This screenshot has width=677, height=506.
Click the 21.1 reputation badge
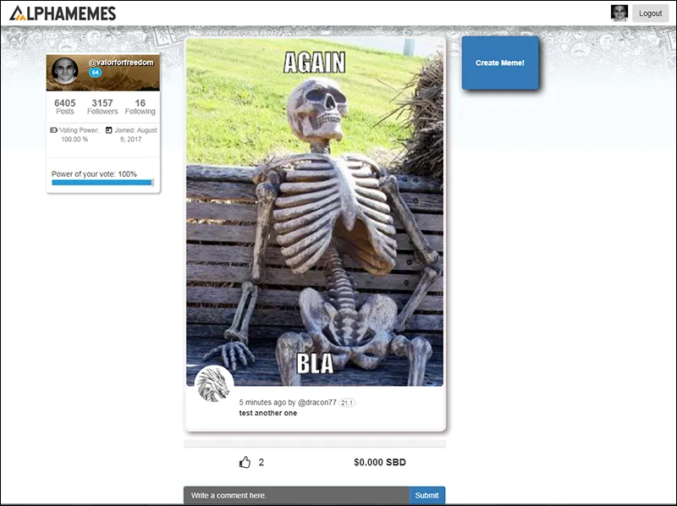click(347, 403)
